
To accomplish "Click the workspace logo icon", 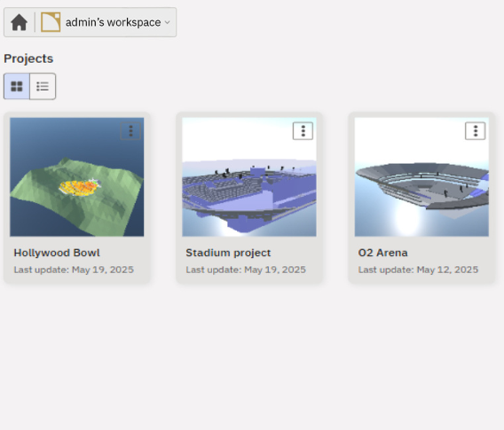I will [51, 22].
